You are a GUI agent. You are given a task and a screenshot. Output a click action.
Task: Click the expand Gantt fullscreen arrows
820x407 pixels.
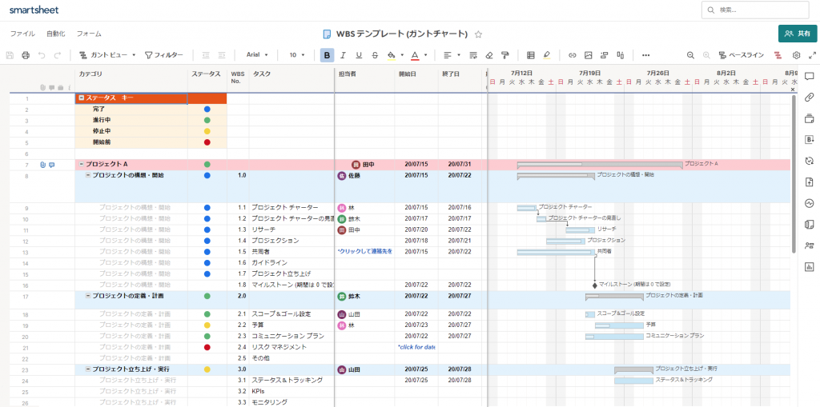click(x=812, y=55)
